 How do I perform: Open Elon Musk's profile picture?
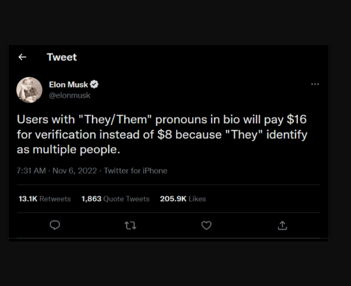tap(29, 90)
